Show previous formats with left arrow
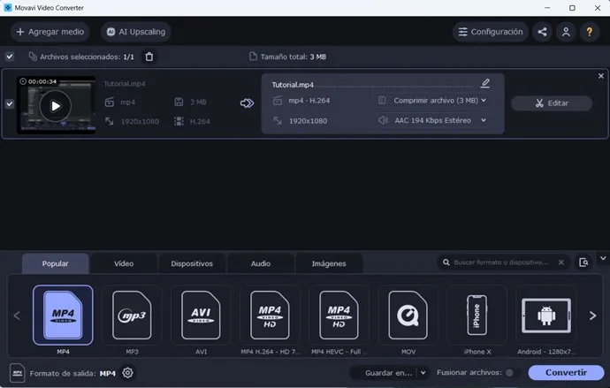Image resolution: width=610 pixels, height=388 pixels. coord(17,316)
